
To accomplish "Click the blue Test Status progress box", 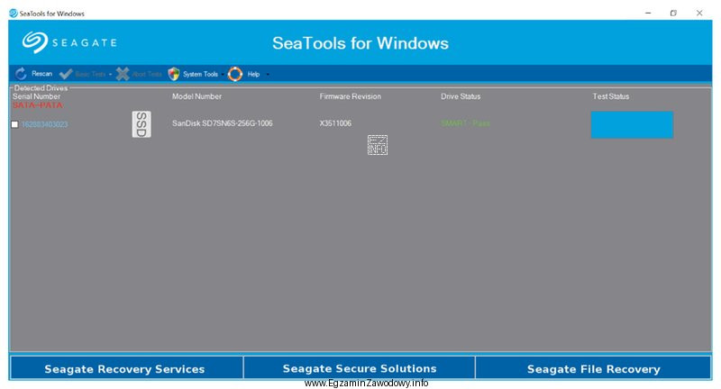I will coord(632,124).
